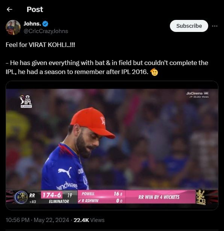This screenshot has width=224, height=231.
Task: Click the RR WIN BY 4 WICKETS banner
Action: [x=159, y=197]
